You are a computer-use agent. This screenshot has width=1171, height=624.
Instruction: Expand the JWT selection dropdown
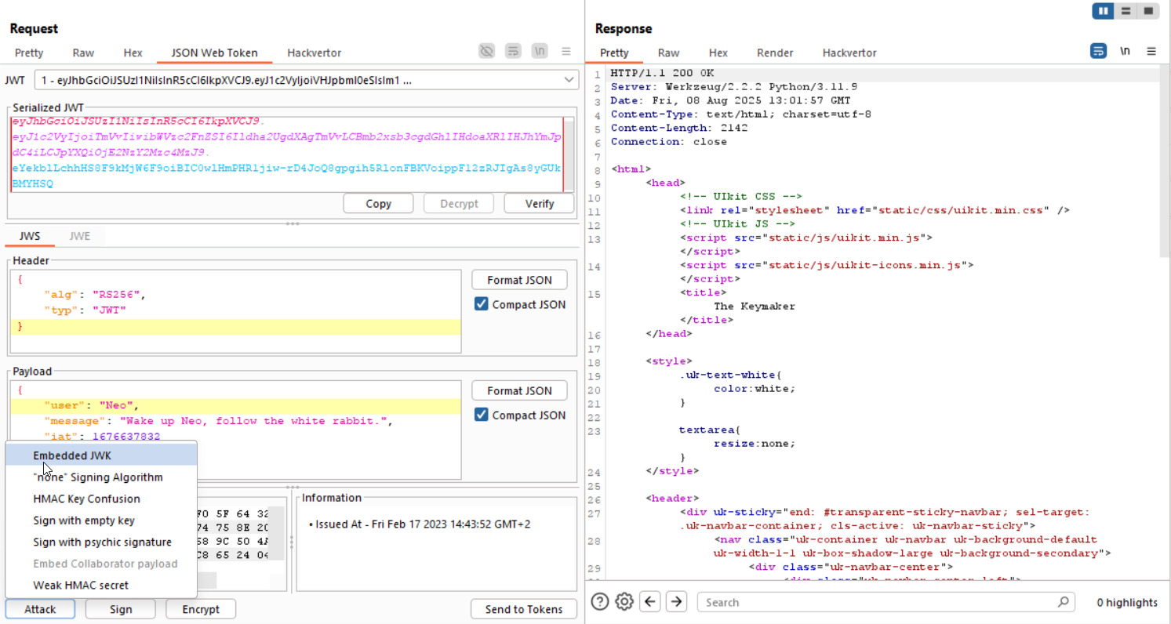pos(569,80)
